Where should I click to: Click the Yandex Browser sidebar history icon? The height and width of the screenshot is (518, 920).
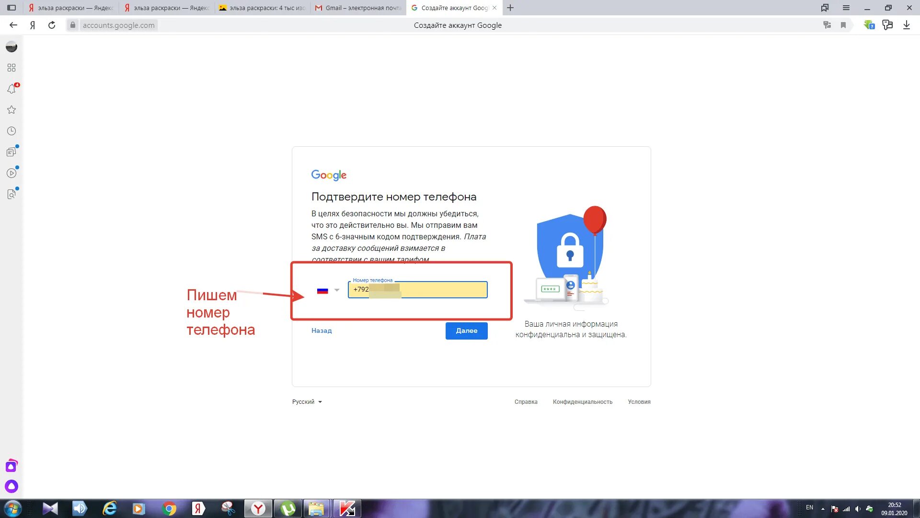pyautogui.click(x=11, y=130)
